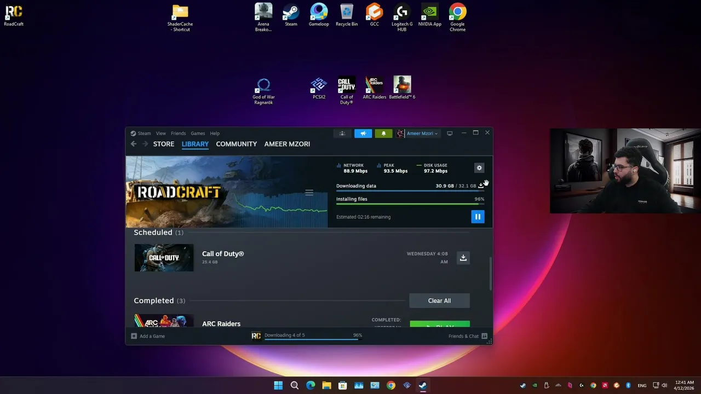The width and height of the screenshot is (701, 394).
Task: Open the RoadCraft desktop shortcut
Action: coord(14,15)
